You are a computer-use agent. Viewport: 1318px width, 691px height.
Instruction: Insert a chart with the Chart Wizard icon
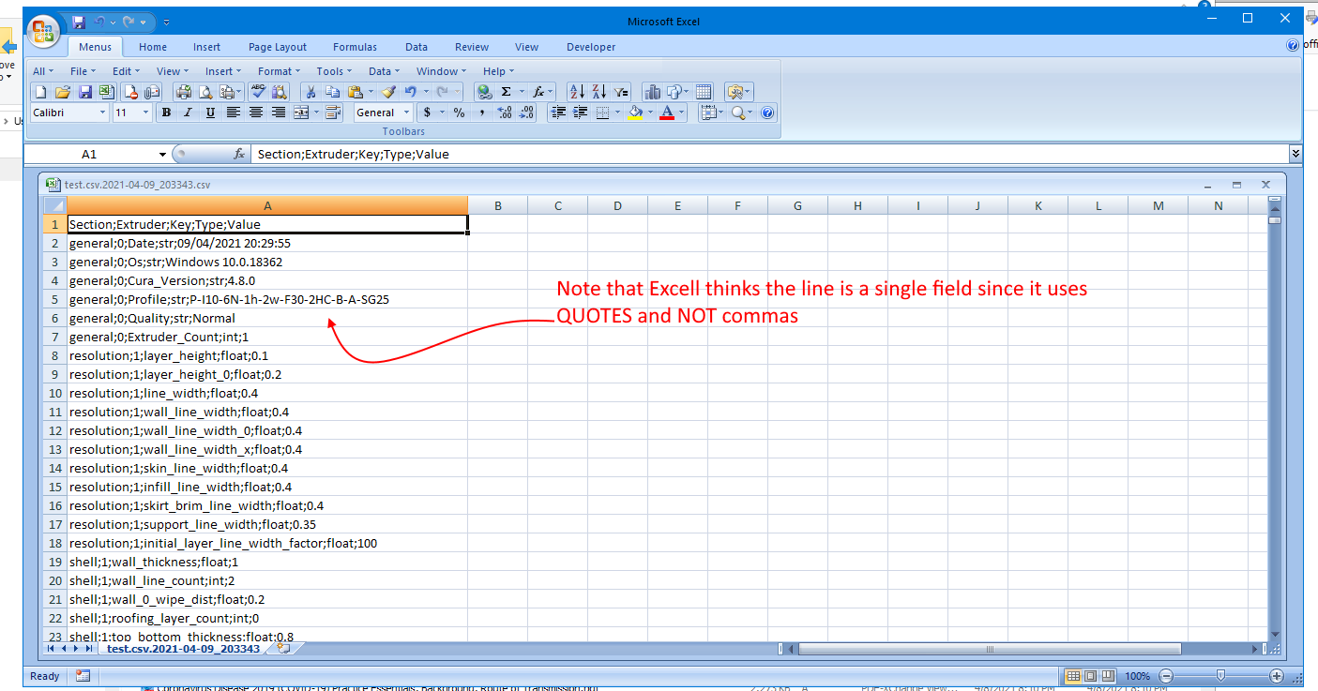[x=654, y=91]
